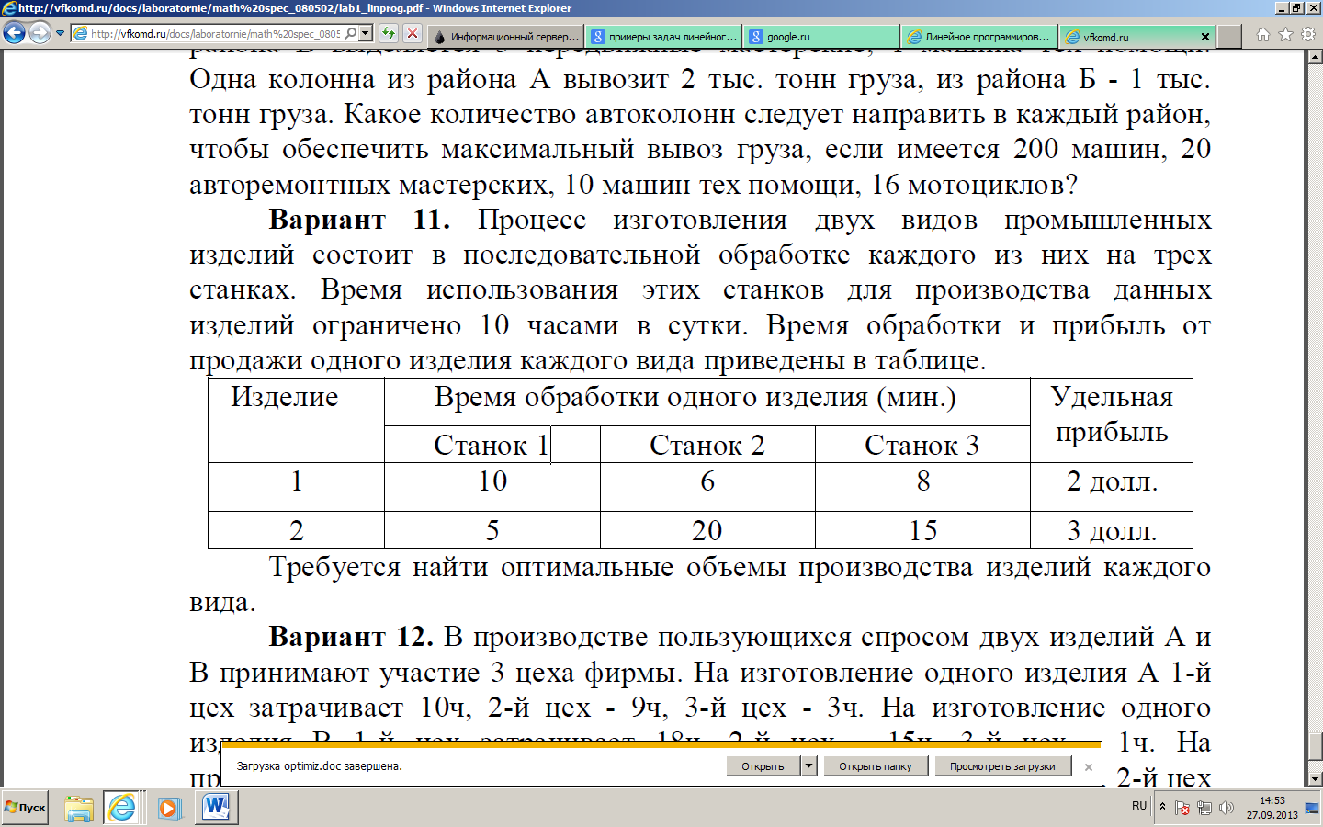Viewport: 1323px width, 827px height.
Task: Click cell '15' under Станок 3
Action: (x=923, y=531)
